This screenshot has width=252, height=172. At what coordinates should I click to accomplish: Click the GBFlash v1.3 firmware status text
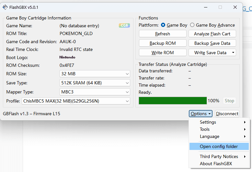tap(31, 114)
